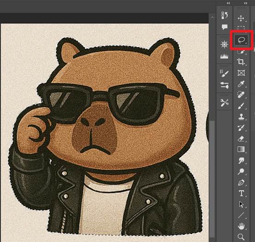This screenshot has width=255, height=242.
Task: Open the Tool Presets wrench icon
Action: point(225,103)
